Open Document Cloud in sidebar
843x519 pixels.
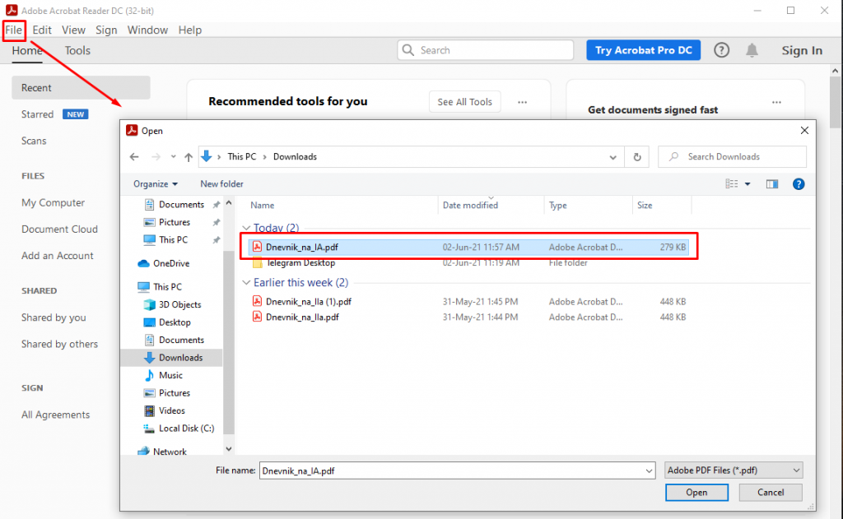click(59, 229)
